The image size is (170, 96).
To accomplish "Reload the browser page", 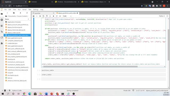I will pyautogui.click(x=10, y=6).
